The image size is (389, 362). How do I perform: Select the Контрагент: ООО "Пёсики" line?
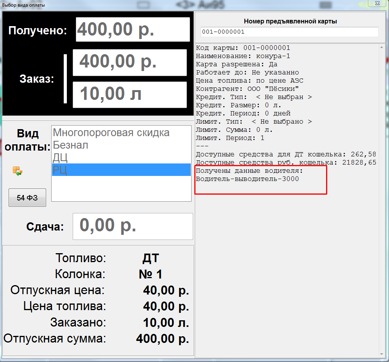(247, 89)
